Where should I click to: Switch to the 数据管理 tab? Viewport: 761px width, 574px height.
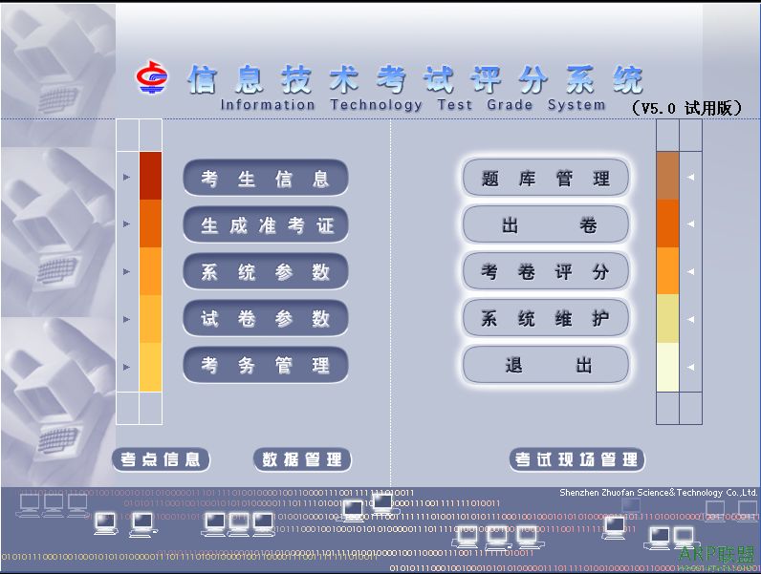[302, 459]
